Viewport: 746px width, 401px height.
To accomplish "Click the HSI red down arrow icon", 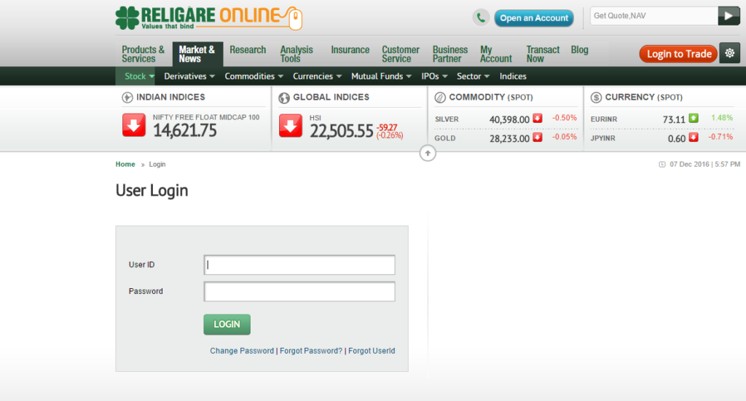I will pos(291,125).
